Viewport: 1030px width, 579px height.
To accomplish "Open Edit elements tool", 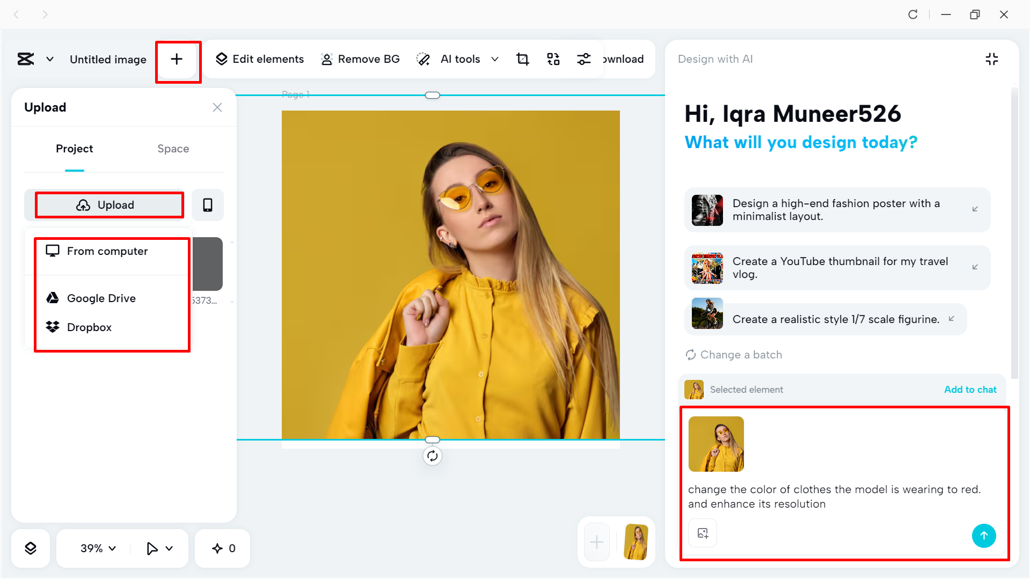I will pos(260,59).
